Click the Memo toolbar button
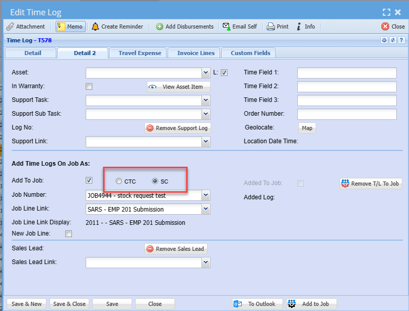This screenshot has width=409, height=311. click(70, 27)
